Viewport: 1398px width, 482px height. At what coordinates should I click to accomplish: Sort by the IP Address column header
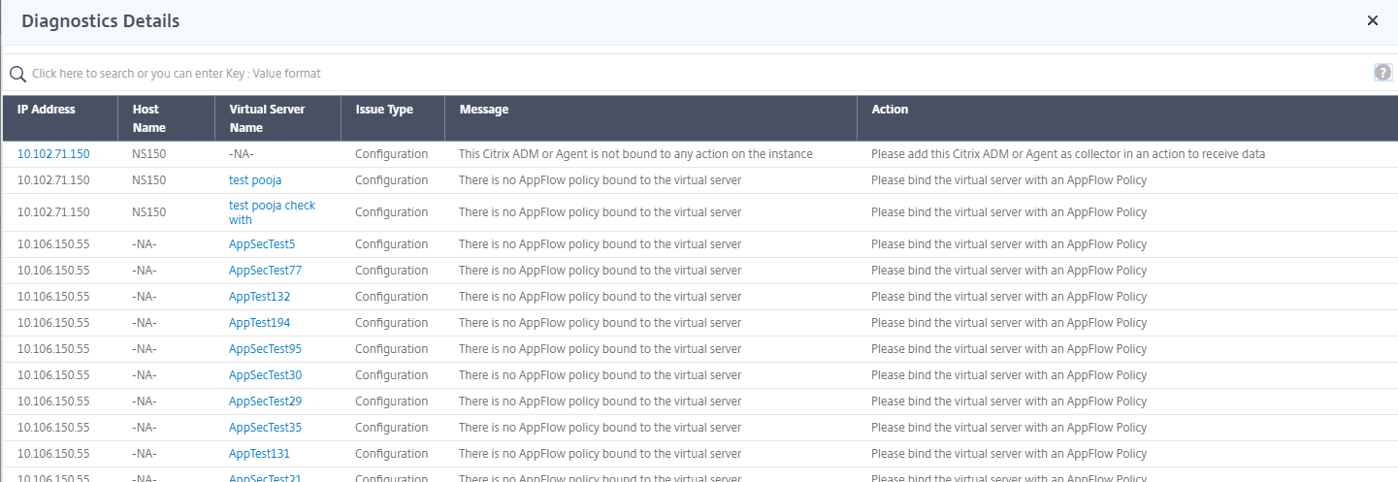click(x=46, y=110)
